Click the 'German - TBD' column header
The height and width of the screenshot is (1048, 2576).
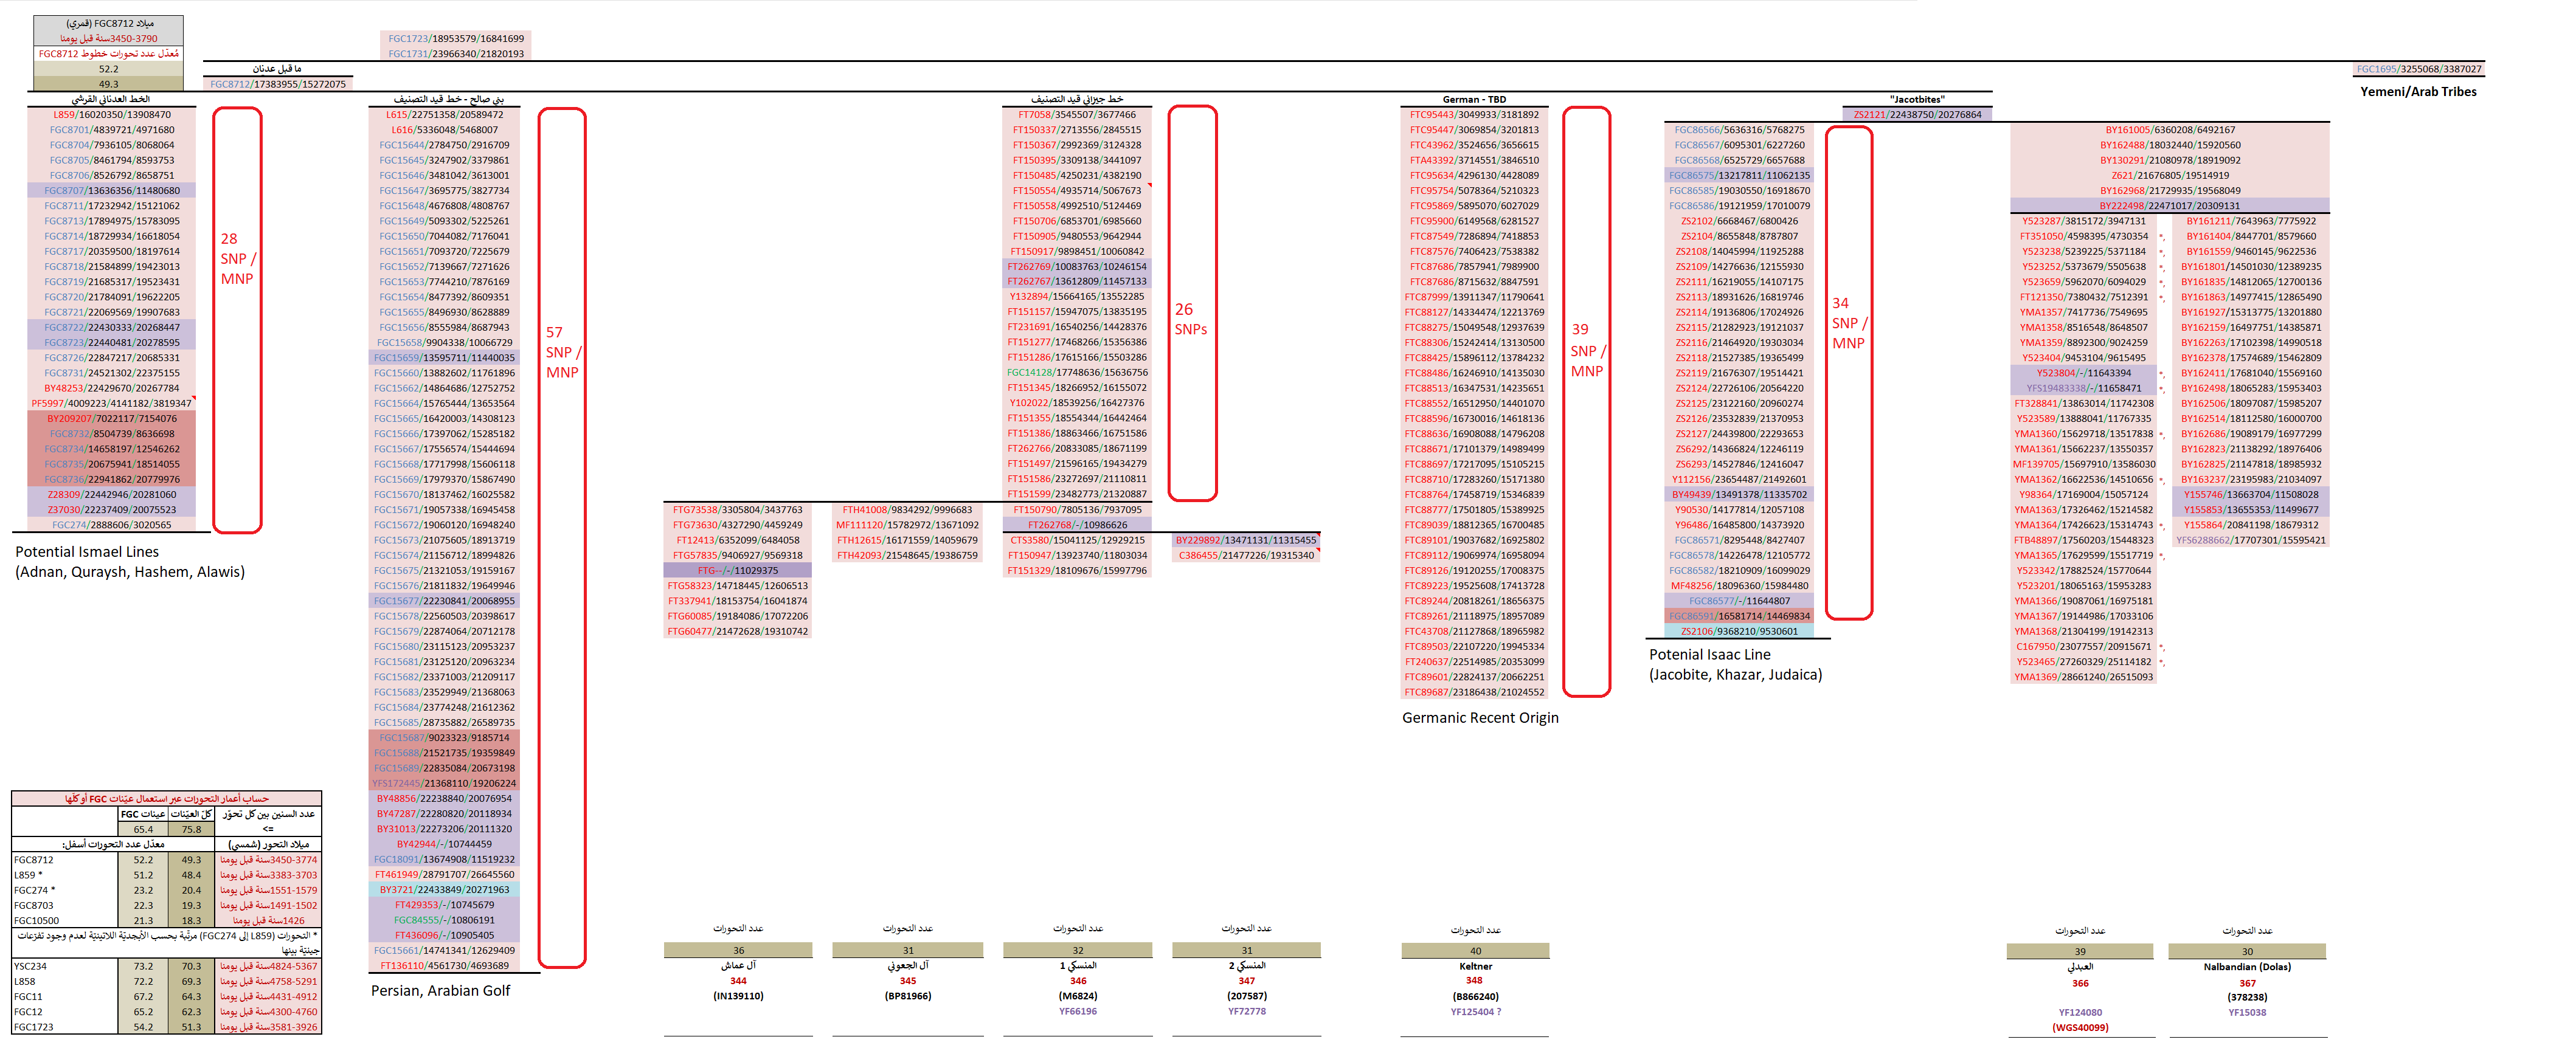(x=1474, y=99)
